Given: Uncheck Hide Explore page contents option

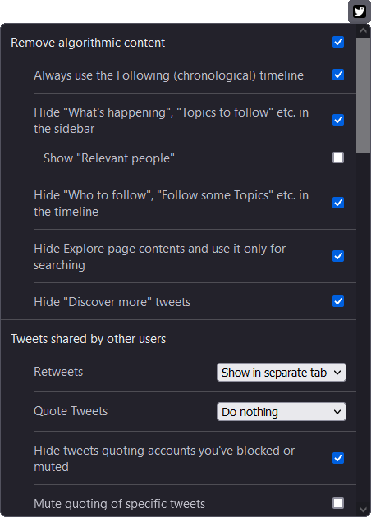Looking at the screenshot, I should click(x=338, y=256).
